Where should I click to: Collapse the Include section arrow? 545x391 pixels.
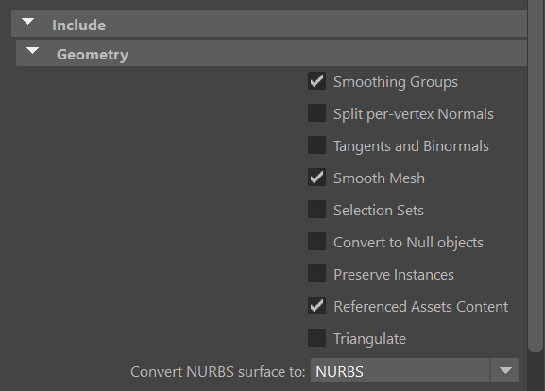point(27,22)
